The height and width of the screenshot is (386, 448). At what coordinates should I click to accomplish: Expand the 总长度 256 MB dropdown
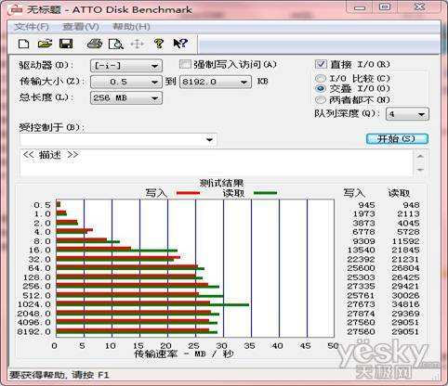coord(126,98)
